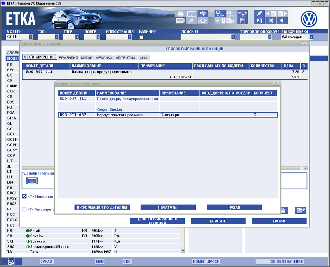Screen dimensions: 330x267
Task: Click the LexCom logo in bottom bar
Action: pyautogui.click(x=12, y=261)
